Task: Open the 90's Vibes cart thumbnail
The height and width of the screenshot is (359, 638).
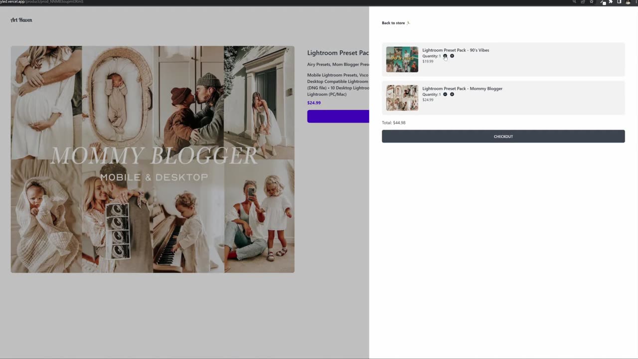Action: coord(402,59)
